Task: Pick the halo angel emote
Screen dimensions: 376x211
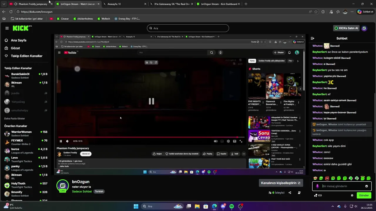Action: click(362, 178)
